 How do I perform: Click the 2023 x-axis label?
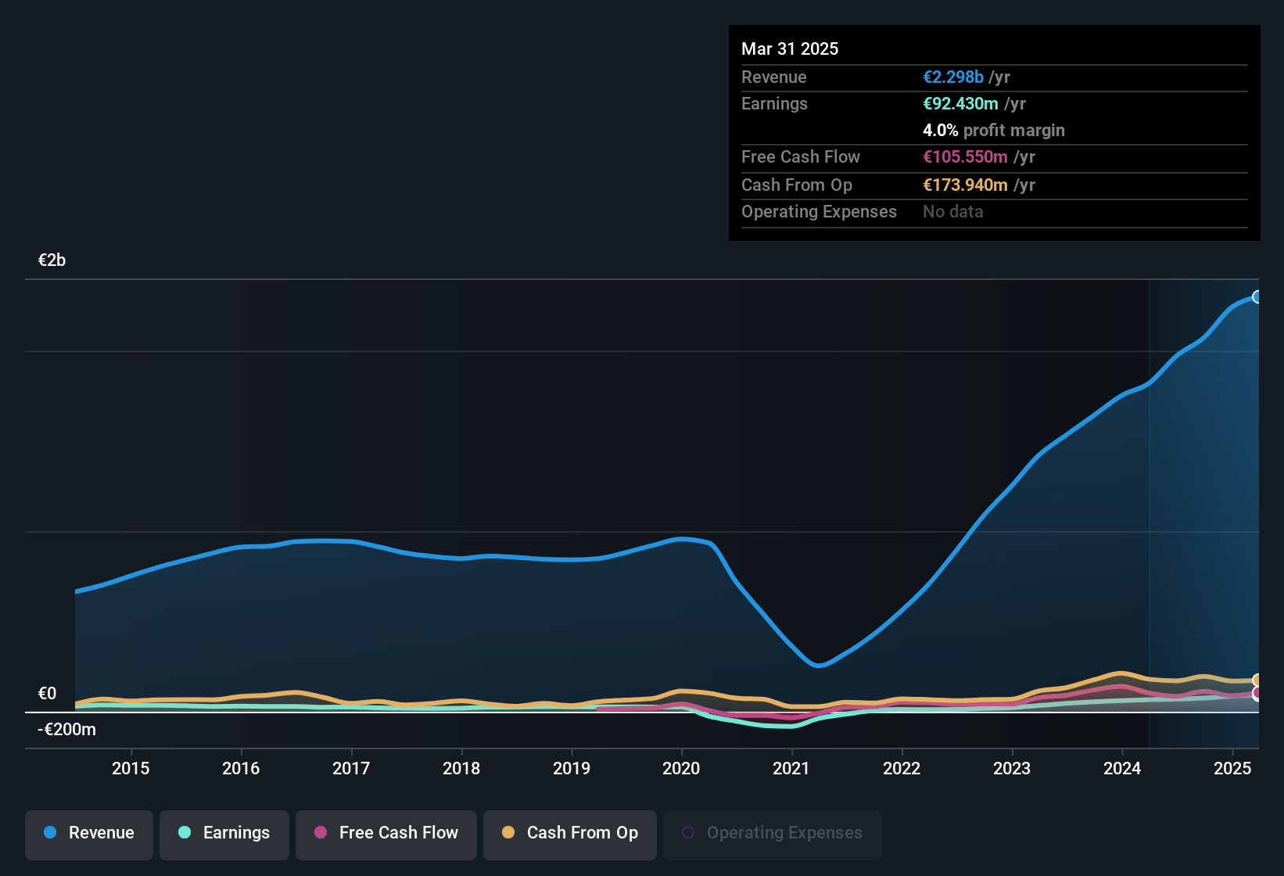coord(1012,769)
